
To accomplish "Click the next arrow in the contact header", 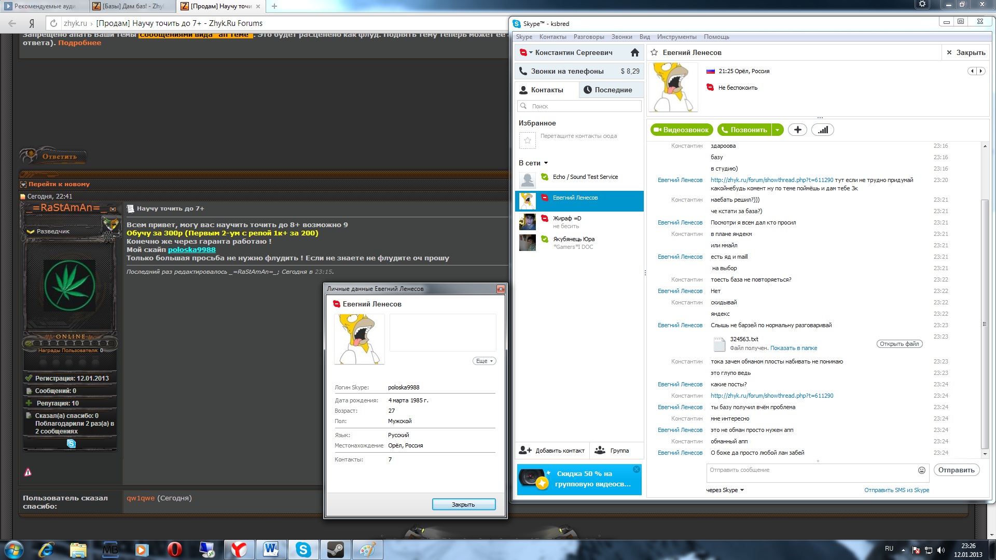I will coord(980,71).
